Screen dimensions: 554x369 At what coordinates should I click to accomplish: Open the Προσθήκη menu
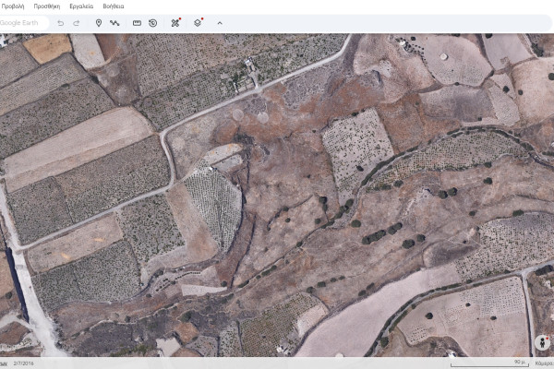(44, 6)
